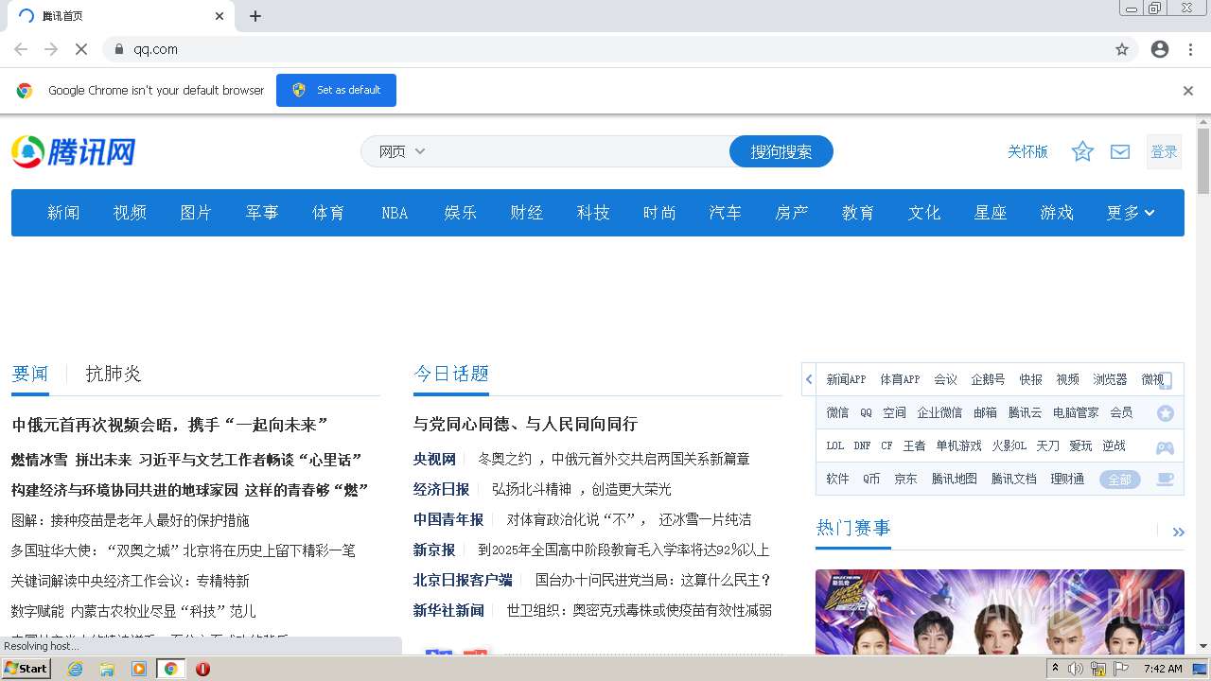
Task: Click the 微信 service link
Action: coord(837,412)
